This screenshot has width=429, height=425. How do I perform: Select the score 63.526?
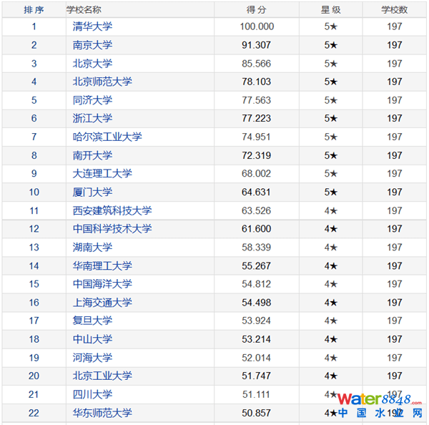[257, 210]
